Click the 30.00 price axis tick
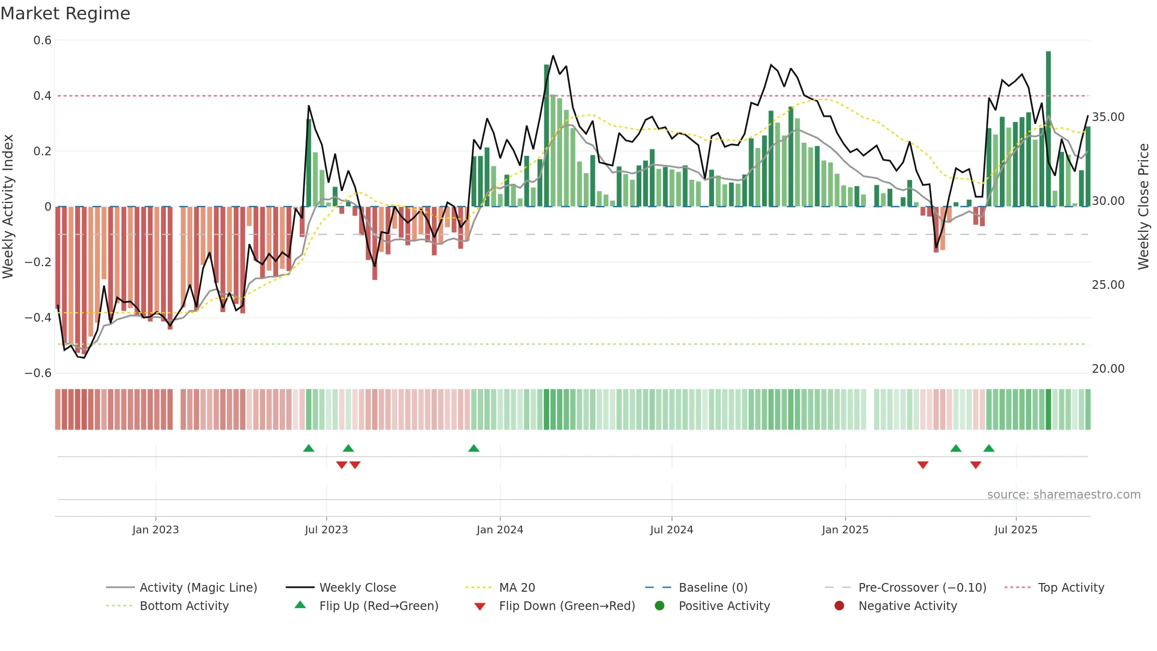Screen dimensions: 1157x651 pyautogui.click(x=1108, y=201)
